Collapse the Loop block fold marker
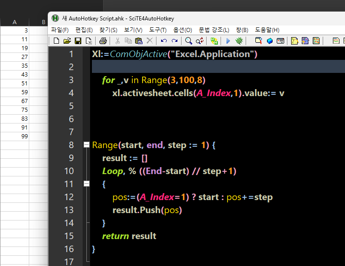The height and width of the screenshot is (266, 345). (86, 184)
